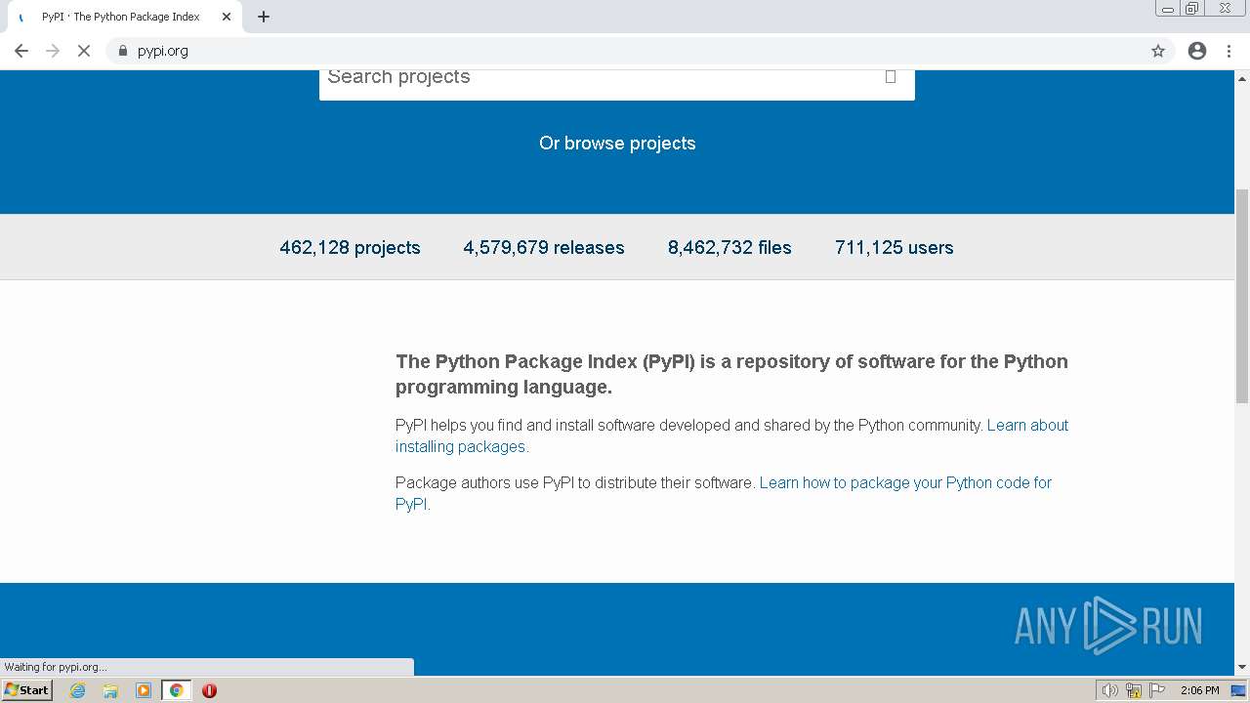
Task: Click the red Opera taskbar icon
Action: click(x=209, y=690)
